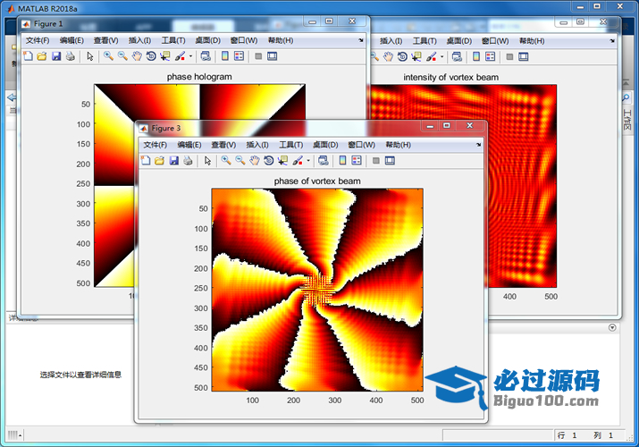The height and width of the screenshot is (447, 639).
Task: Toggle Edit Plot arrow in Figure 3
Action: [207, 161]
